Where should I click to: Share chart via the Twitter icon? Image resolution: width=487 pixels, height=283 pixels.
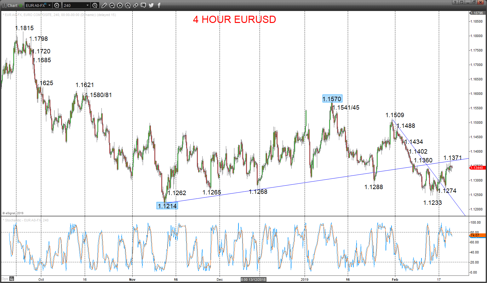151,5
